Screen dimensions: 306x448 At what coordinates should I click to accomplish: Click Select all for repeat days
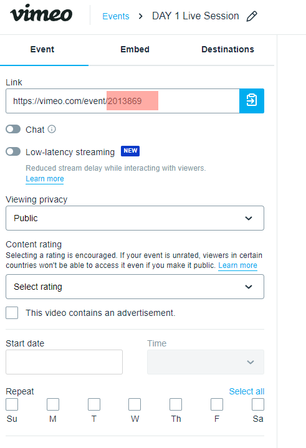point(247,391)
